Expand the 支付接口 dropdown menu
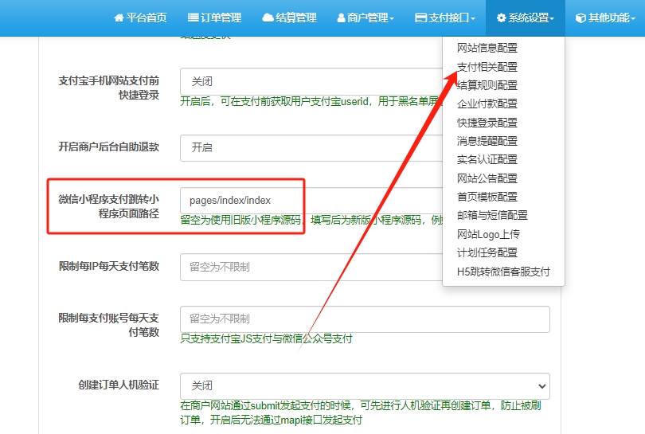 [x=445, y=18]
